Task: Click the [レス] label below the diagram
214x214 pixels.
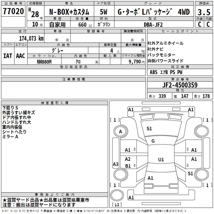Action: pos(117,205)
